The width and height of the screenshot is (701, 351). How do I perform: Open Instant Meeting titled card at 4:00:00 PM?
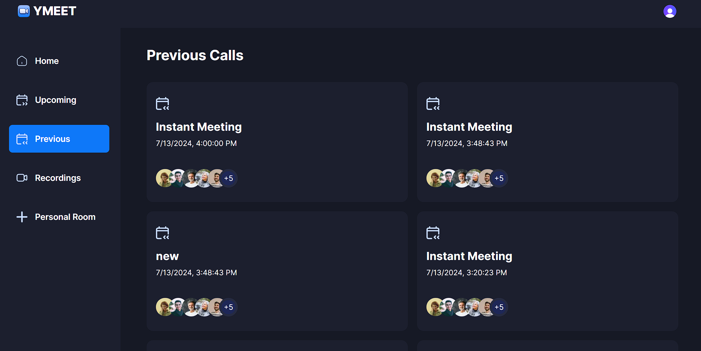(x=277, y=142)
